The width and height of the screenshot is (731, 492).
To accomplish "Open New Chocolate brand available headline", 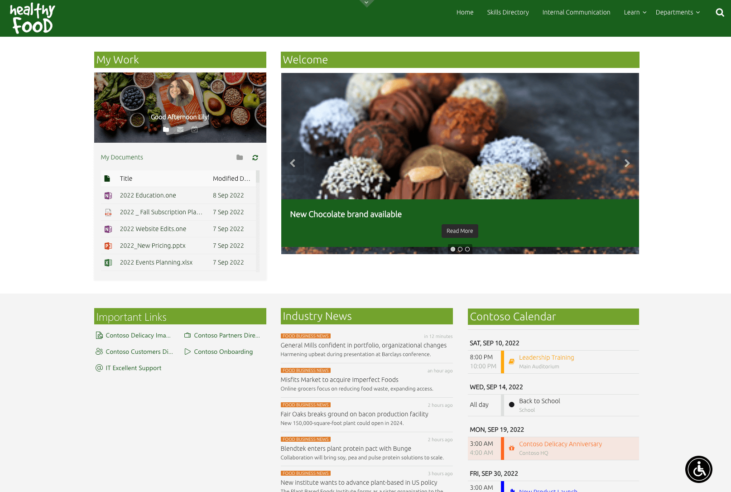I will tap(346, 214).
